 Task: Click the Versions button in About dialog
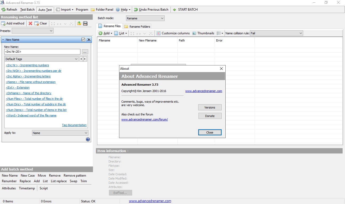pyautogui.click(x=210, y=107)
